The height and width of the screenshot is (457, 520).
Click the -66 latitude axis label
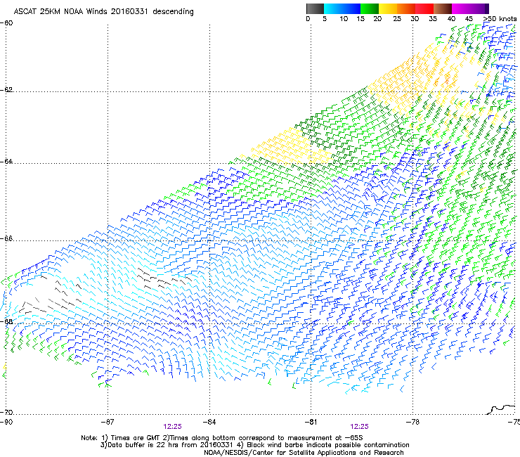click(x=6, y=239)
